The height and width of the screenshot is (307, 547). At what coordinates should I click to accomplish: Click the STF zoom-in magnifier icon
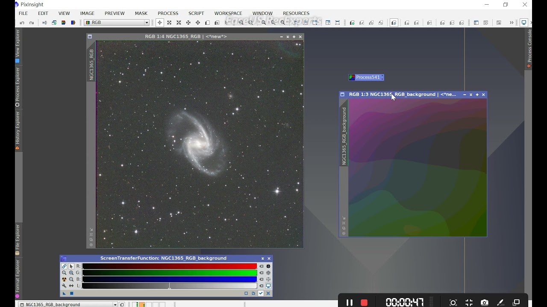coord(71,273)
